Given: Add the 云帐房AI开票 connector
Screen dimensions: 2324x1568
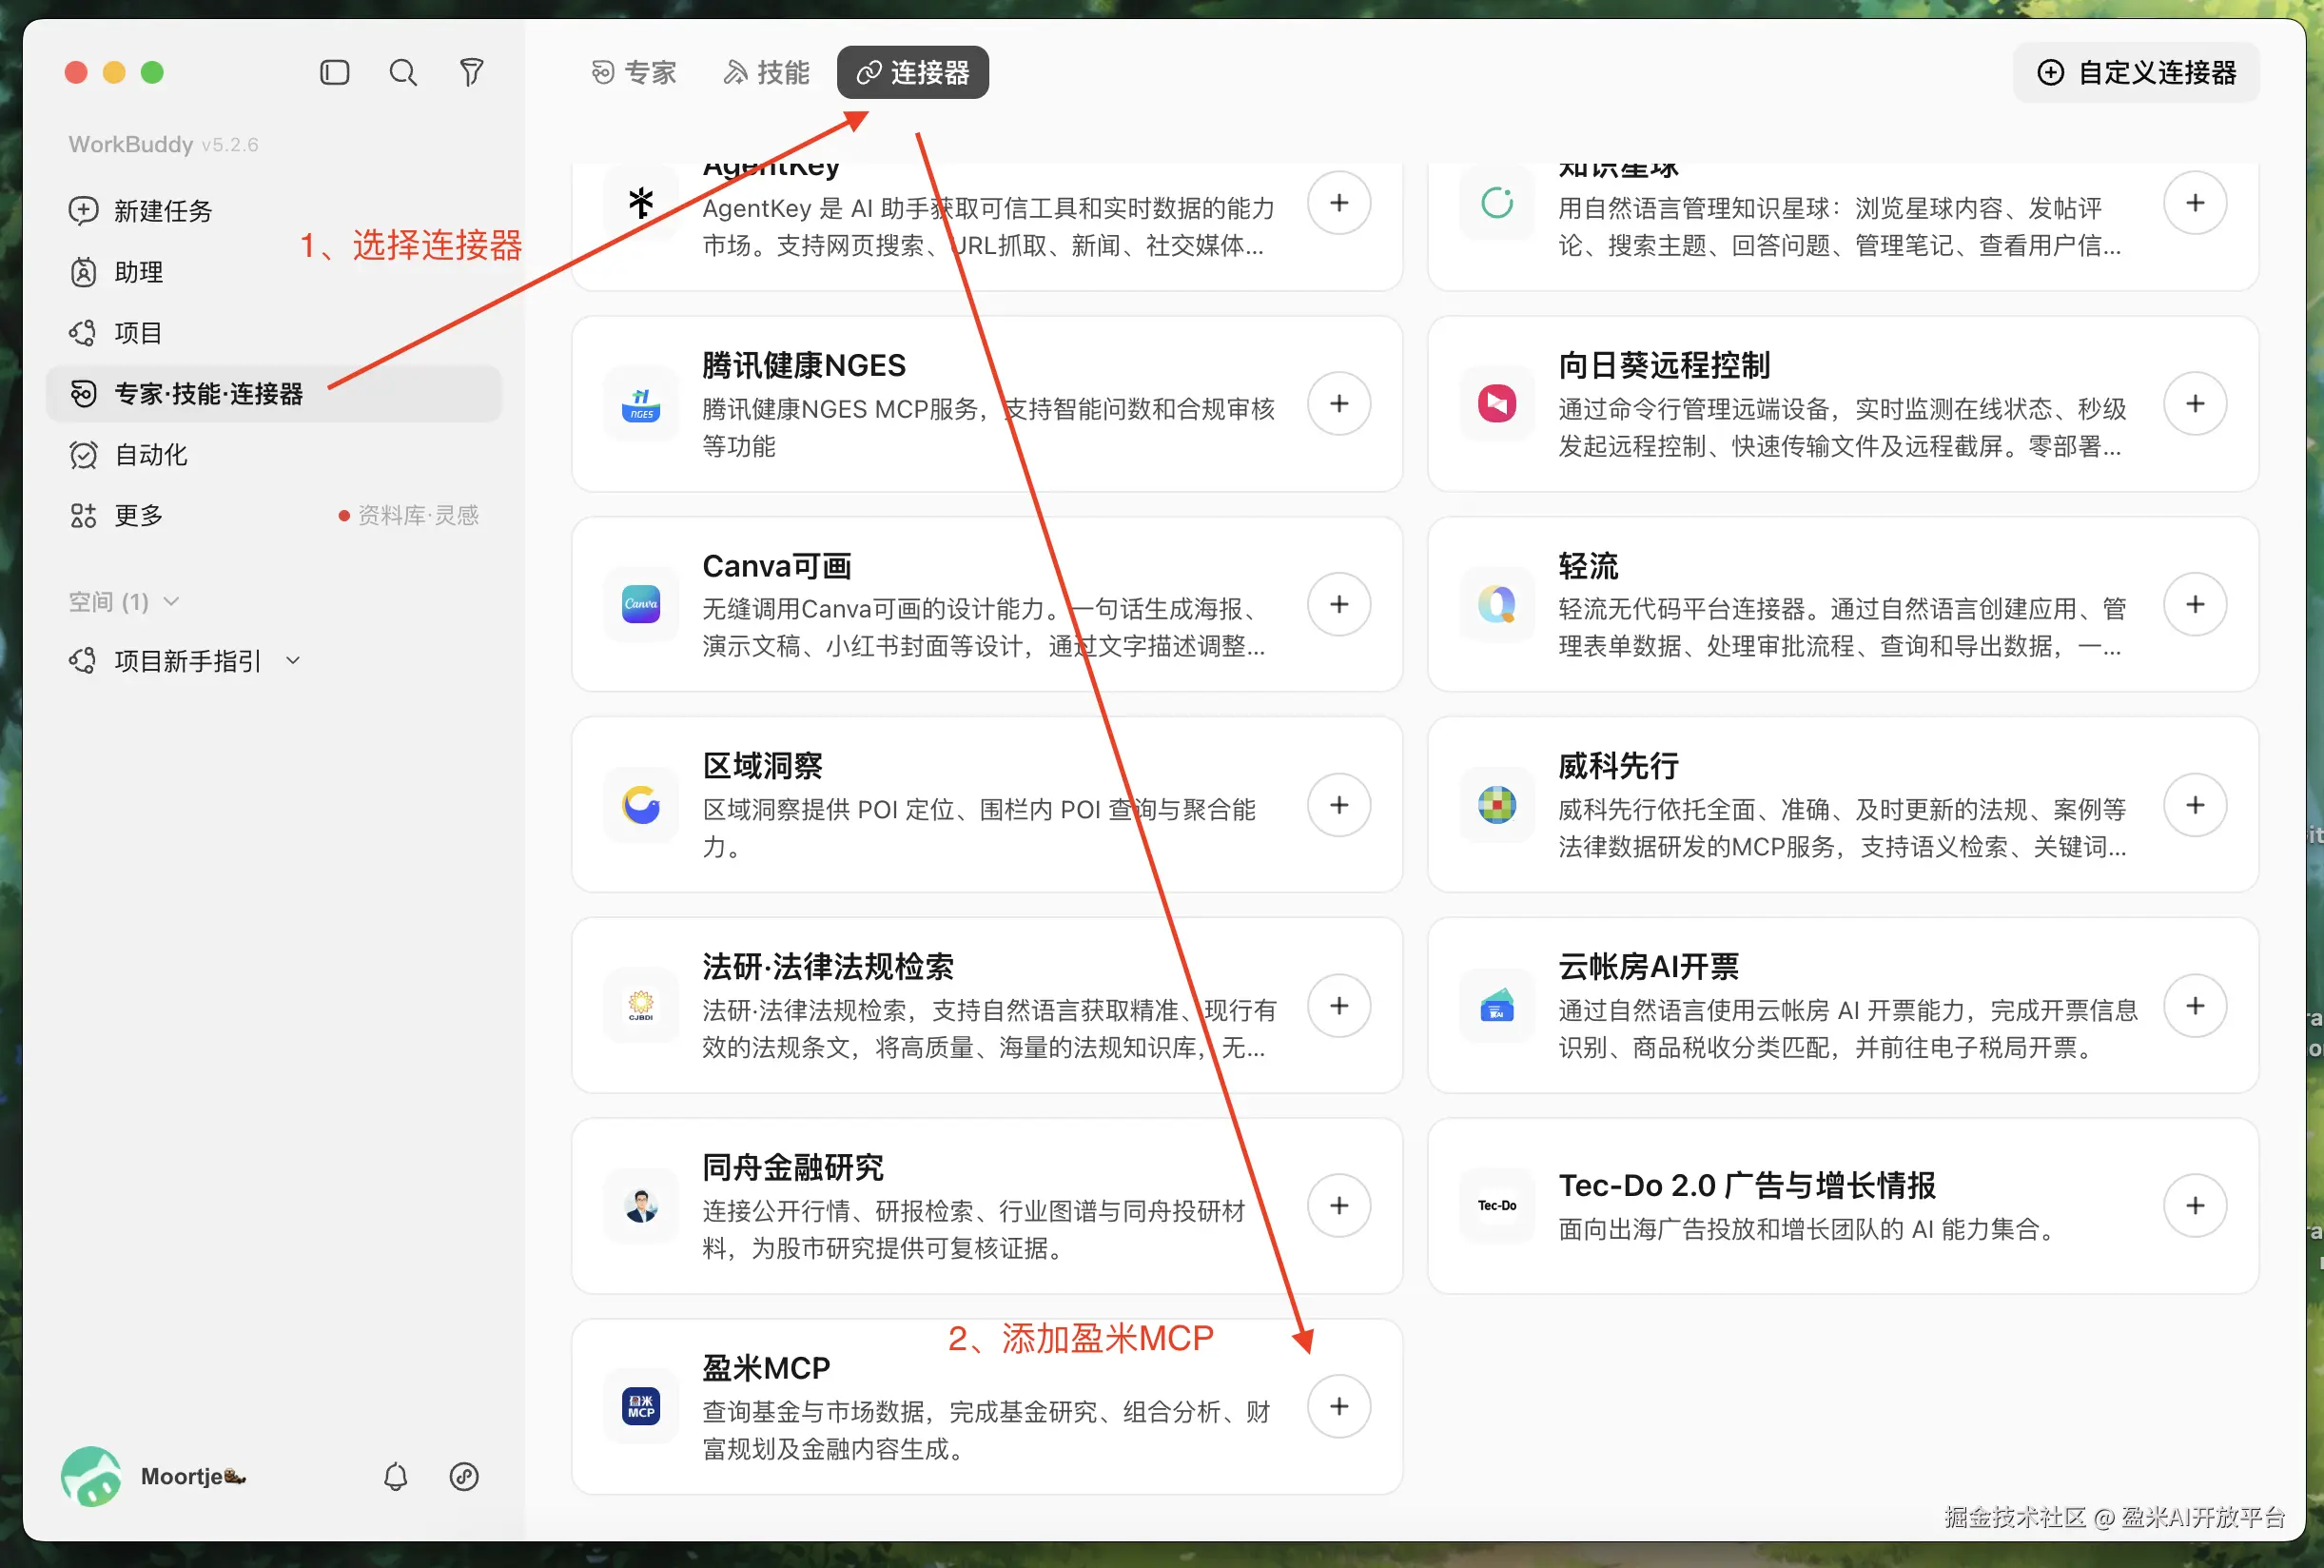Looking at the screenshot, I should pos(2194,1005).
